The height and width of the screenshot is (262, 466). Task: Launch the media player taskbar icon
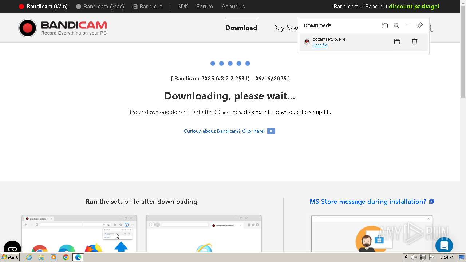click(54, 257)
